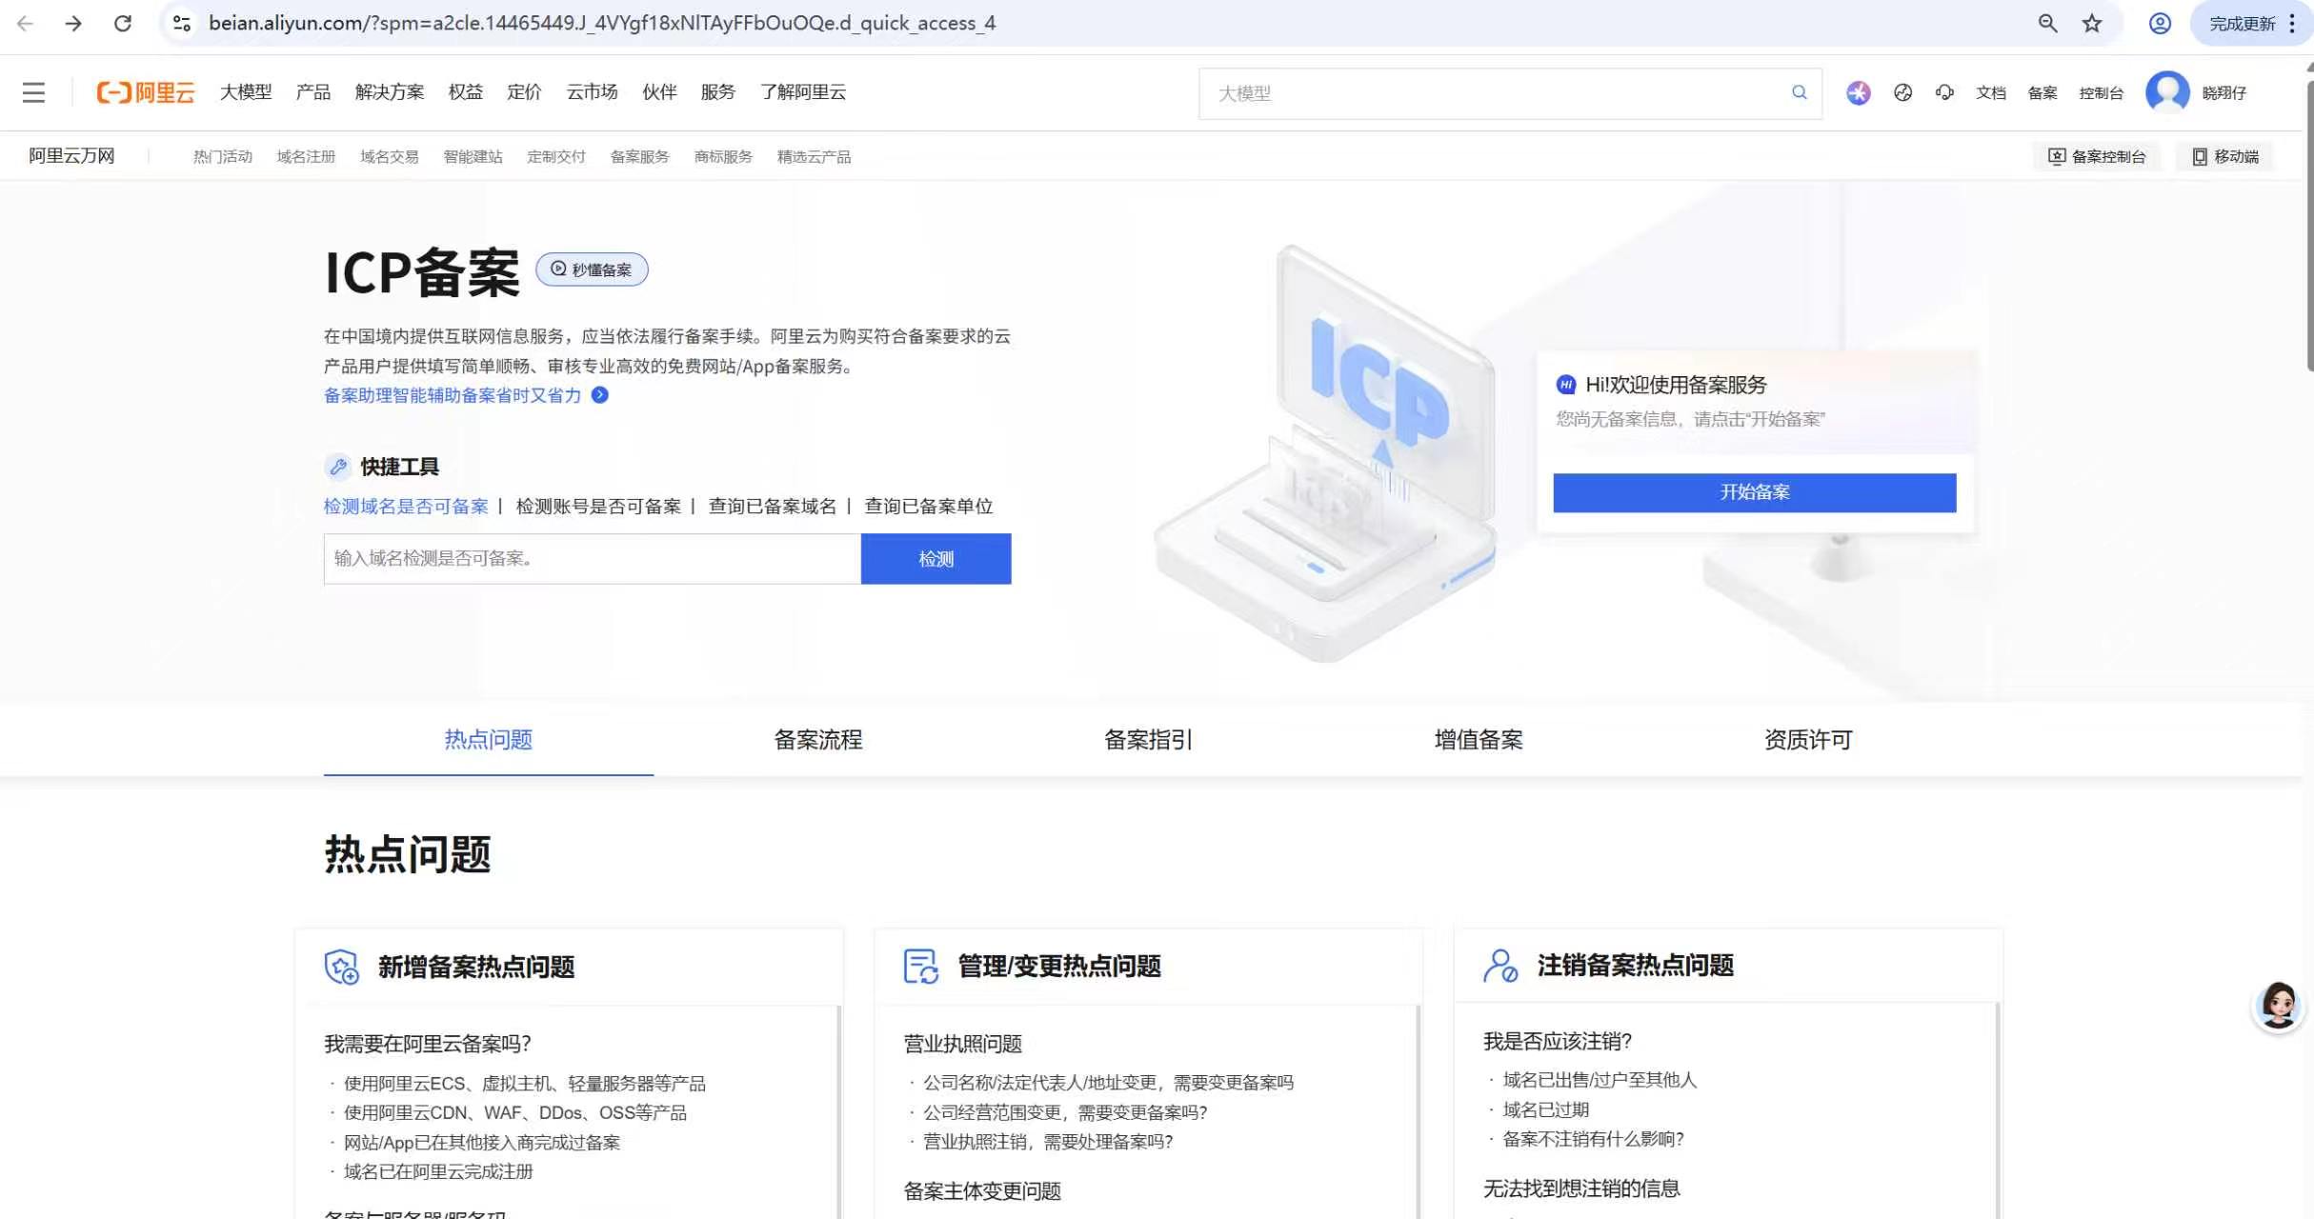Click the browser address bar URL
The height and width of the screenshot is (1219, 2314).
[x=602, y=23]
